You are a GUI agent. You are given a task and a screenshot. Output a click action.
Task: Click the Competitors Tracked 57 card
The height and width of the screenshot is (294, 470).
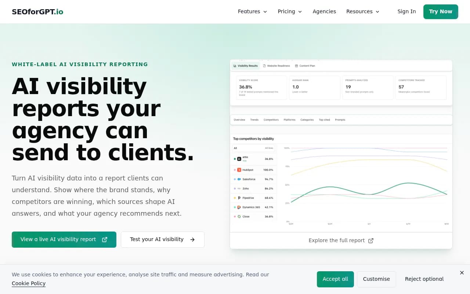coord(421,87)
